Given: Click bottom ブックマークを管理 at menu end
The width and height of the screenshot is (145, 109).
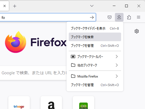Looking at the screenshot, I should click(x=95, y=85).
